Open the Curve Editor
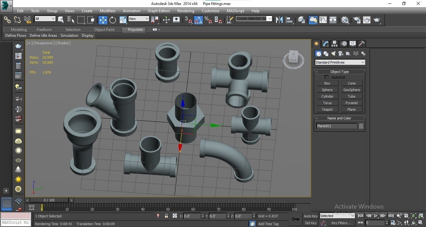426x227 pixels. pyautogui.click(x=323, y=20)
